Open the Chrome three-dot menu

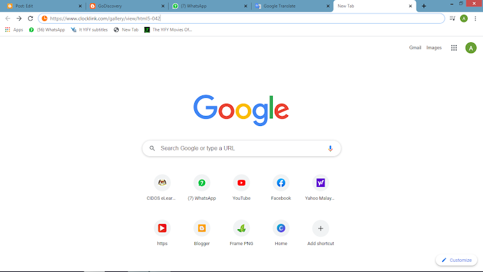click(475, 19)
